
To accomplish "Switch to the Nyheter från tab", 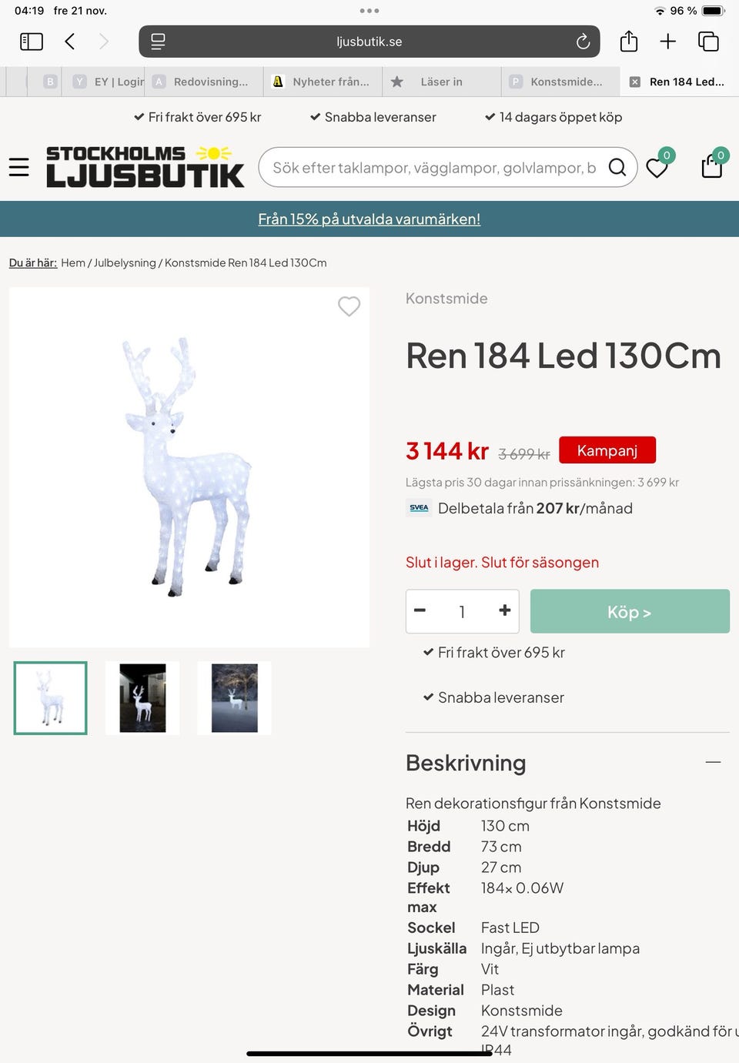I will pyautogui.click(x=323, y=82).
